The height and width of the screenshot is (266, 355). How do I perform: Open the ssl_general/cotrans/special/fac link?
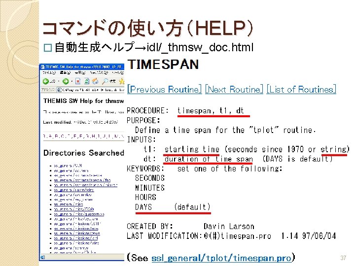click(82, 180)
